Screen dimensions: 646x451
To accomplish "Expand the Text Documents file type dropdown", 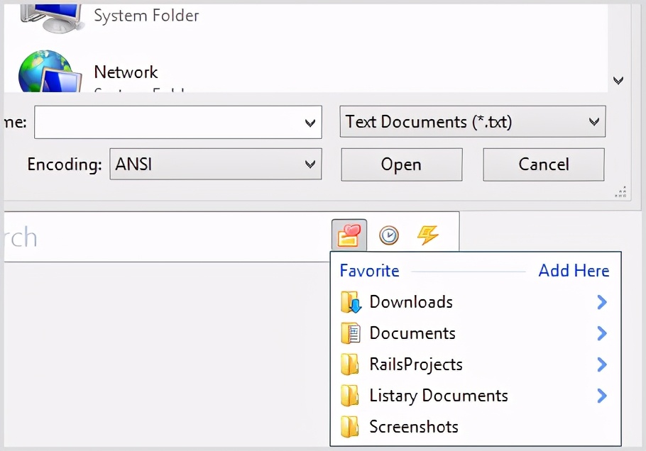I will coord(594,122).
